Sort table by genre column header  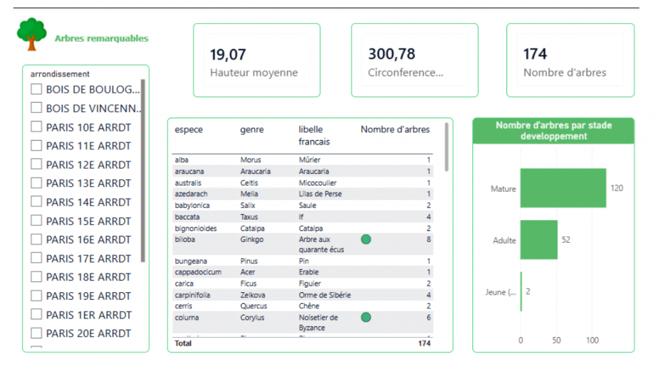coord(252,130)
